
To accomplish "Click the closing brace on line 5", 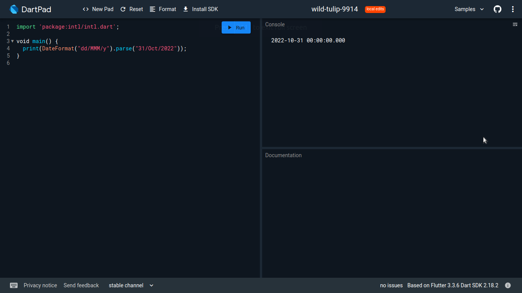I will pos(18,56).
